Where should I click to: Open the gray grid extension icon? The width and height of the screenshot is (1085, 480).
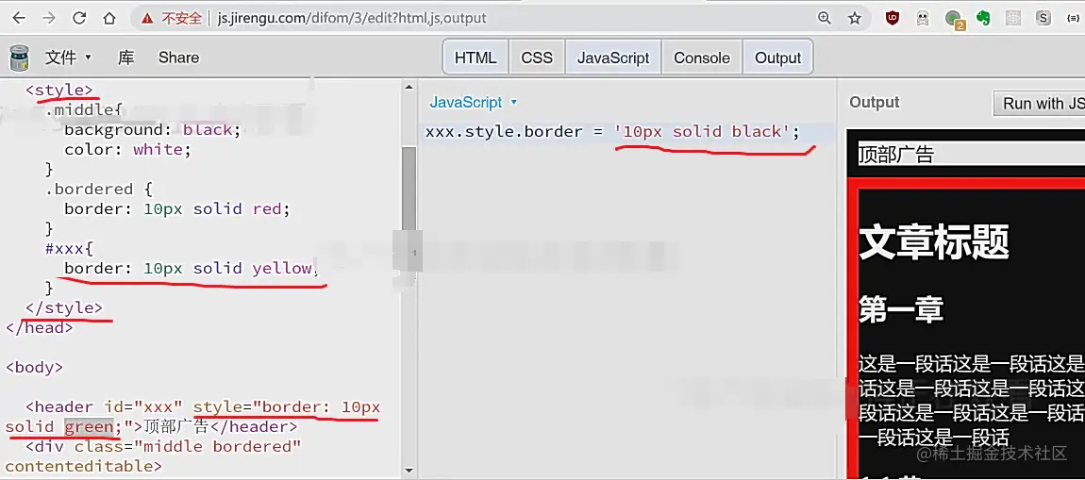[1013, 18]
